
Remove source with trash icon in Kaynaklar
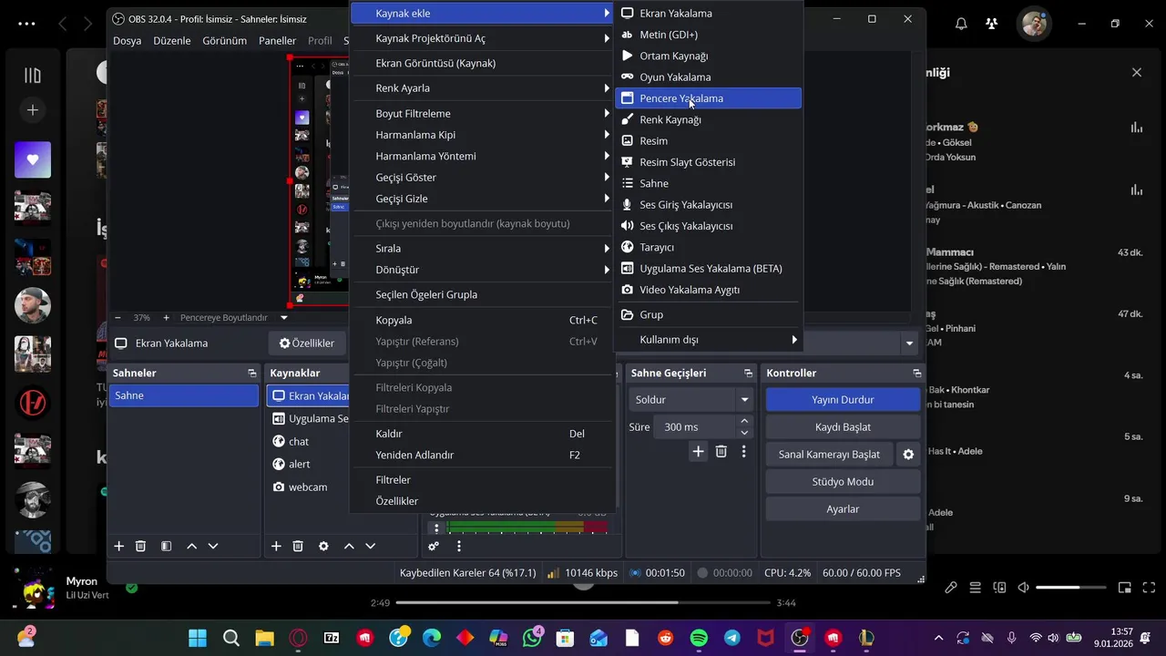pyautogui.click(x=298, y=547)
